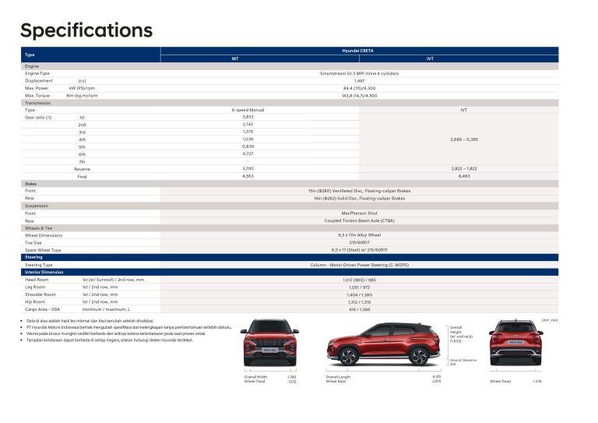Select the IVT final ratio "6,483"
598x423 pixels.
click(x=464, y=176)
